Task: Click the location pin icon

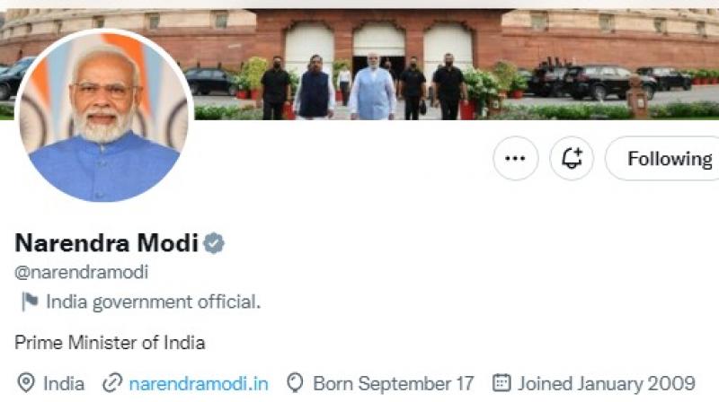Action: point(26,383)
